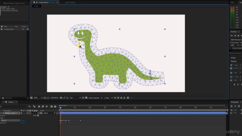Click the last Puppet keyframe in timeline
The image size is (242, 136).
coord(81,121)
